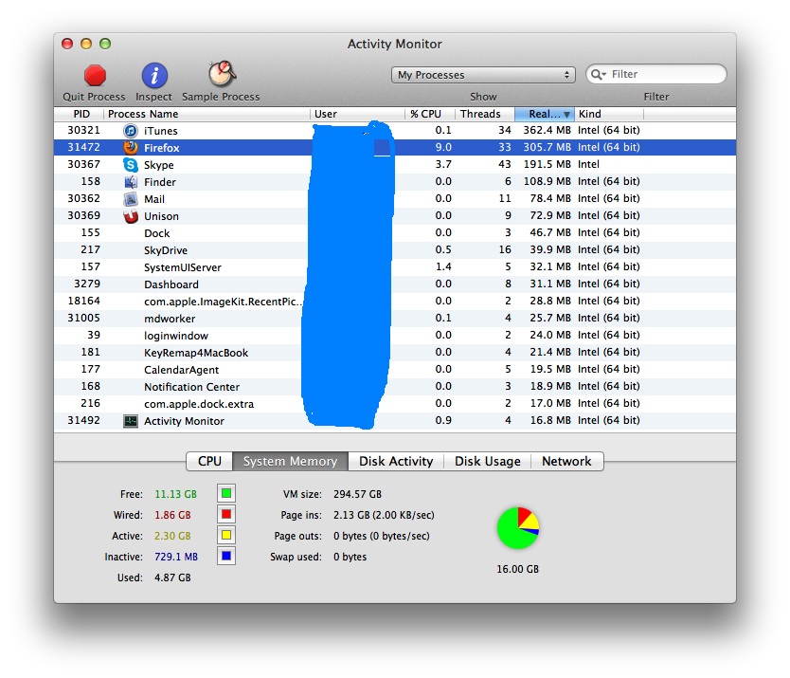The height and width of the screenshot is (678, 790).
Task: Click the 729.1 MB Inactive value
Action: click(x=176, y=557)
